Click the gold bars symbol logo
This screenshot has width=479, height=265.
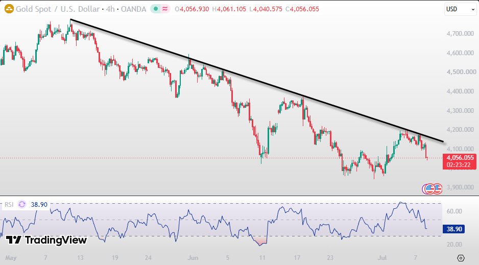[9, 9]
